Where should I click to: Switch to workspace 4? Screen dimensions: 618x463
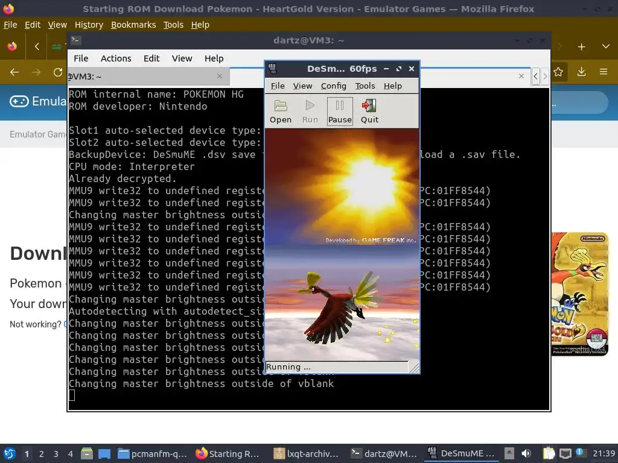pyautogui.click(x=70, y=454)
